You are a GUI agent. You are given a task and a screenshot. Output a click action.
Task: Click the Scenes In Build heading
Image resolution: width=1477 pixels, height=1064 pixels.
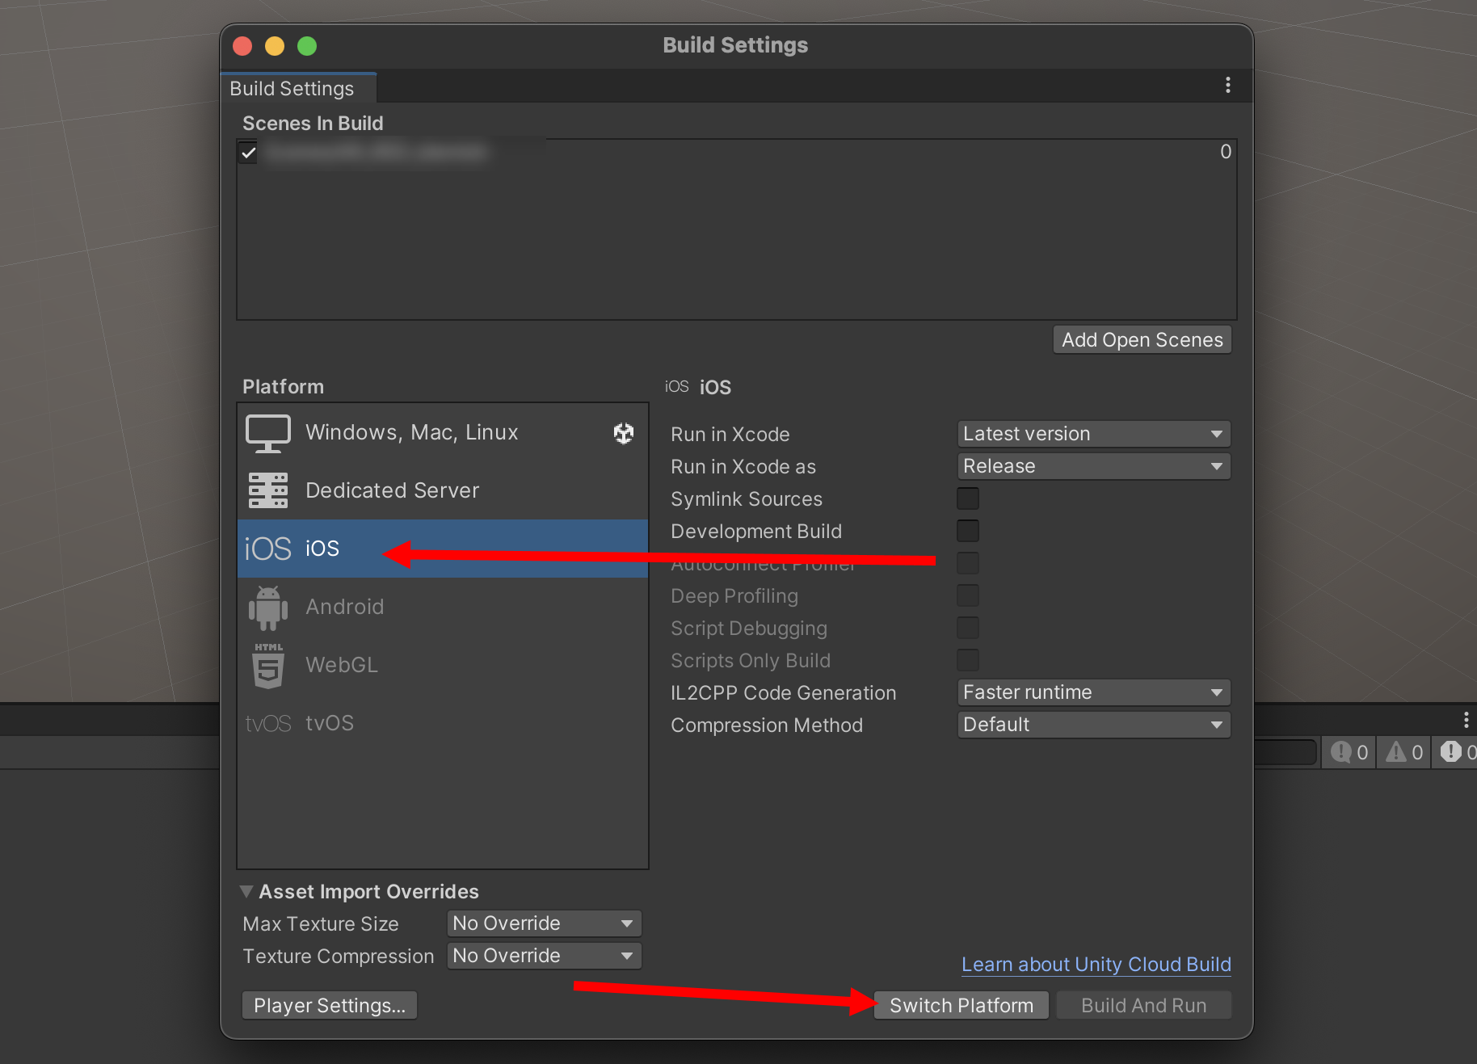(313, 124)
